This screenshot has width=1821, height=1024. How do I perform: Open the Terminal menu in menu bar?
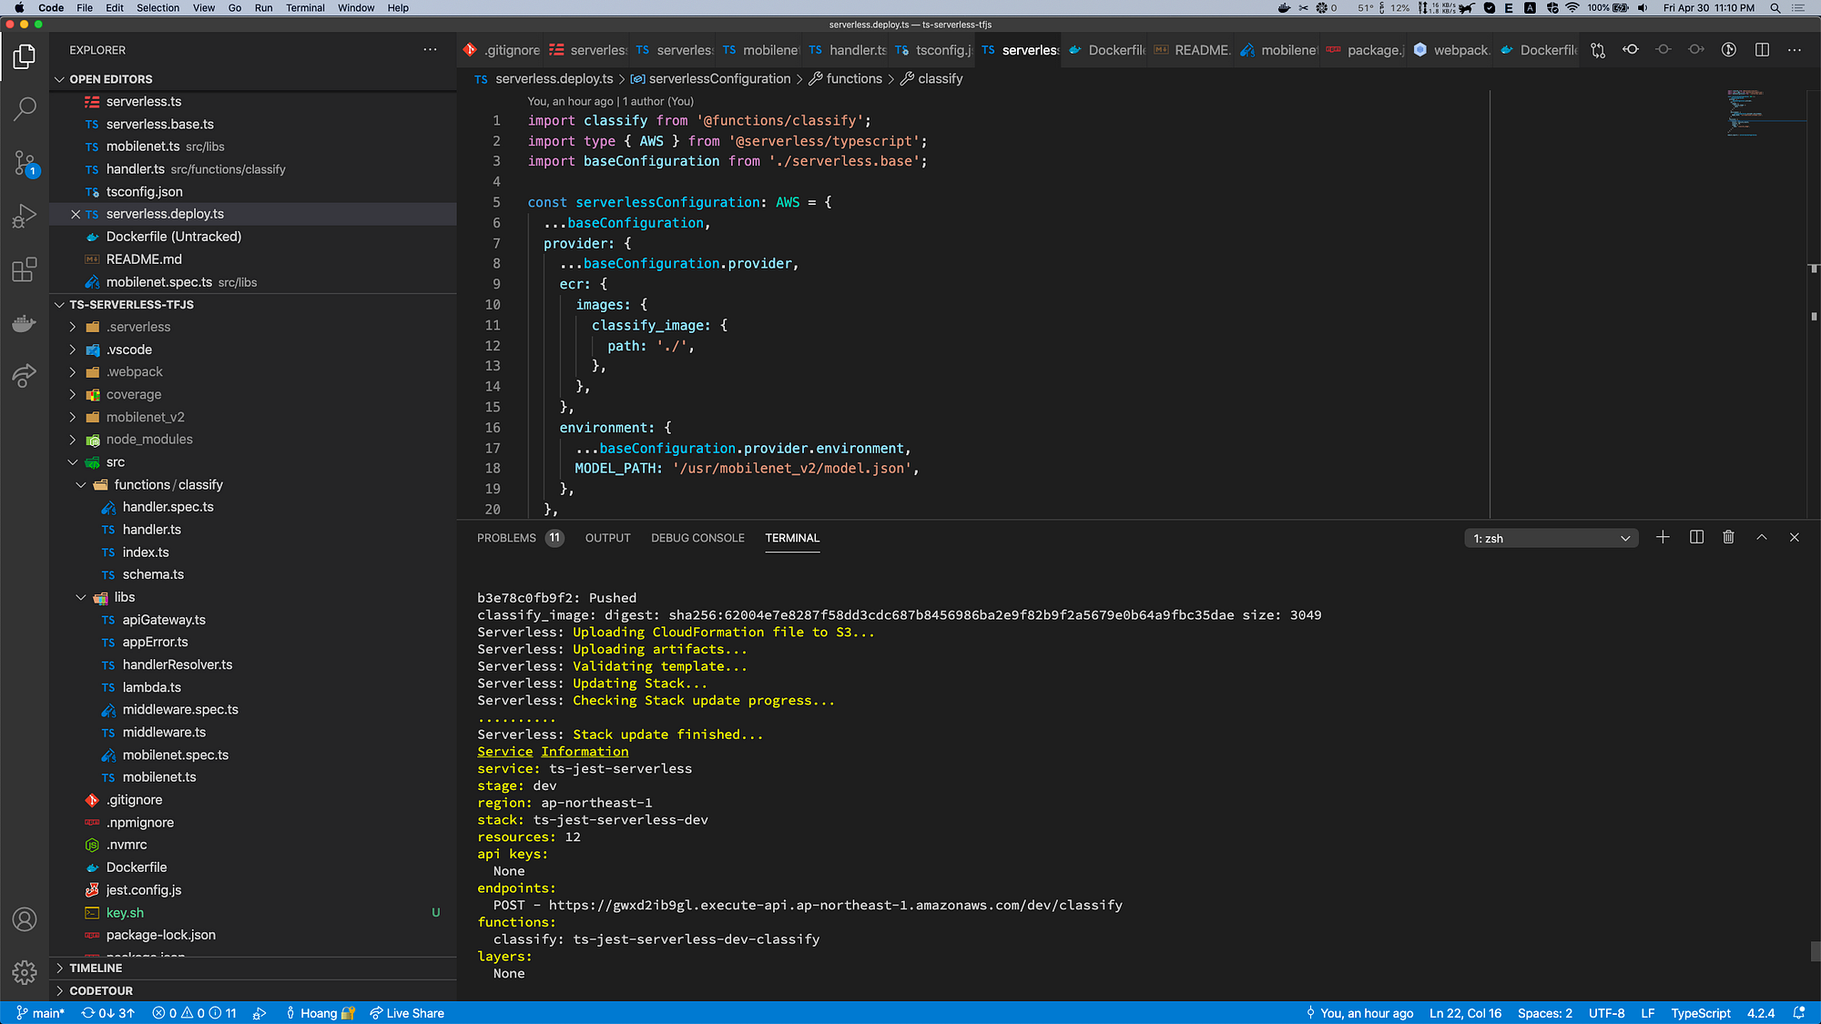point(305,8)
